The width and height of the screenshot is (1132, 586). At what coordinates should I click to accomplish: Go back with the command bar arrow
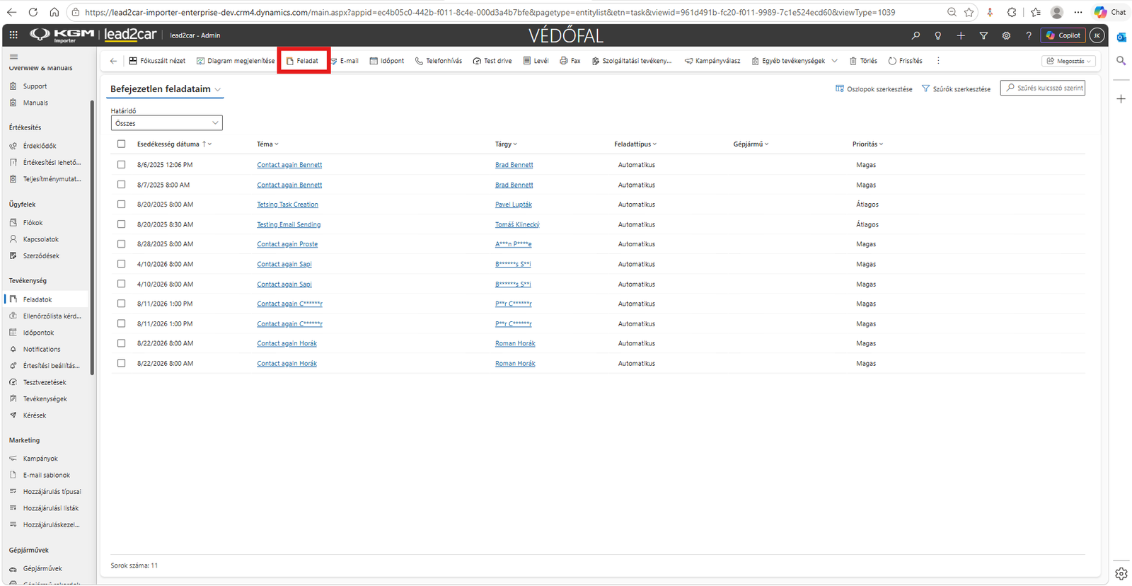pyautogui.click(x=113, y=61)
